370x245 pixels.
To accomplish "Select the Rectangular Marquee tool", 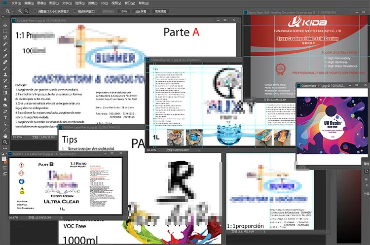I will point(5,31).
